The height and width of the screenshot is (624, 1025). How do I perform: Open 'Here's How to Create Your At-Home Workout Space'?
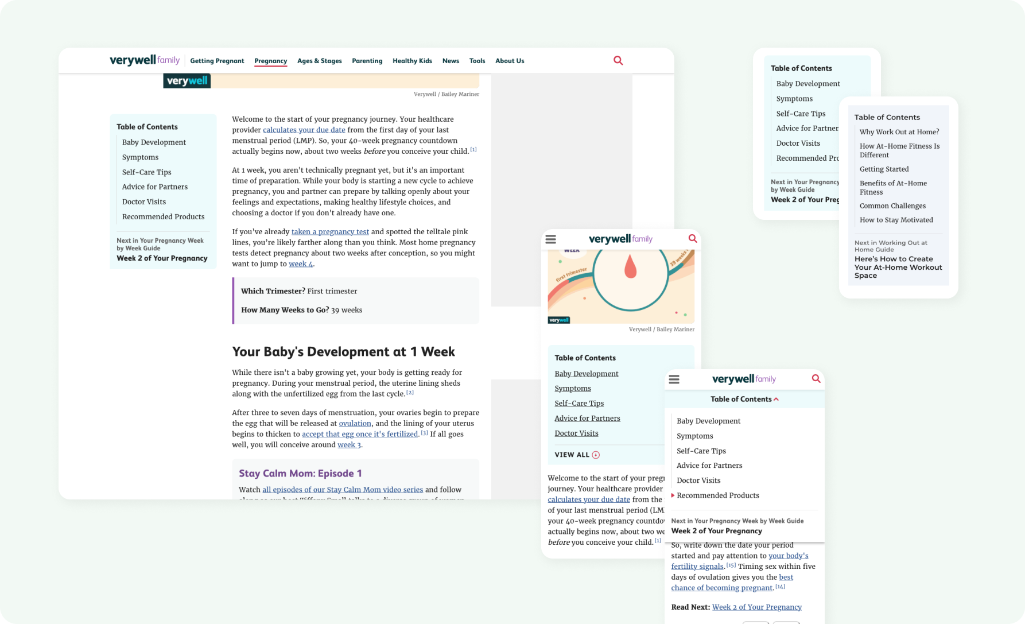tap(898, 267)
